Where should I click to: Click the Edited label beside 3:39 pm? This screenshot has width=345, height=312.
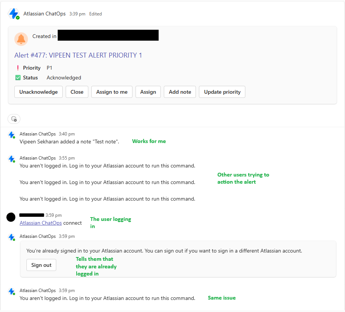point(95,14)
